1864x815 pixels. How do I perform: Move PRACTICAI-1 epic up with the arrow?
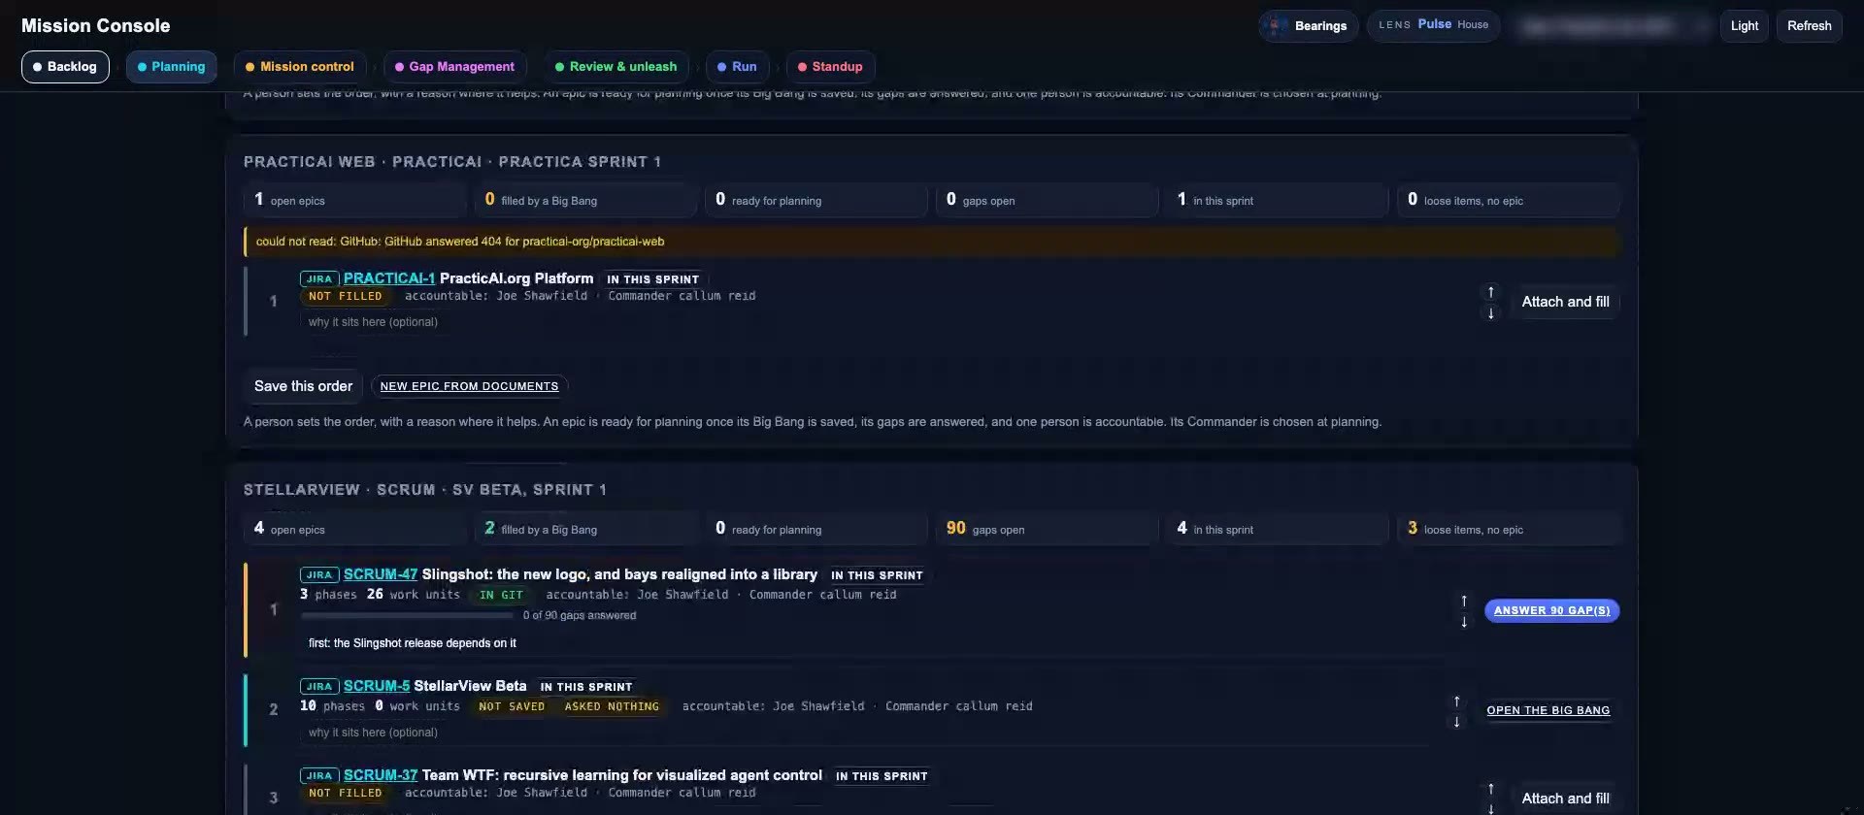pyautogui.click(x=1491, y=291)
